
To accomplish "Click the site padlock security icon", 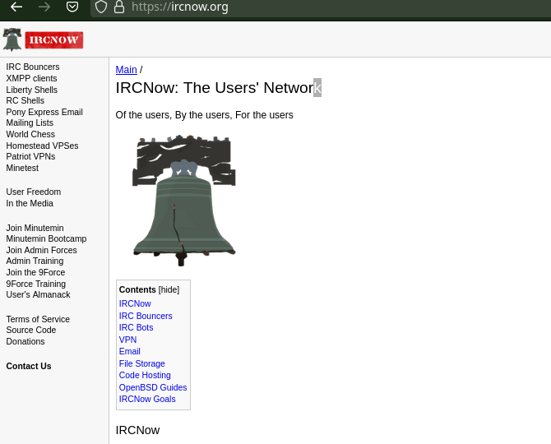I will click(119, 7).
